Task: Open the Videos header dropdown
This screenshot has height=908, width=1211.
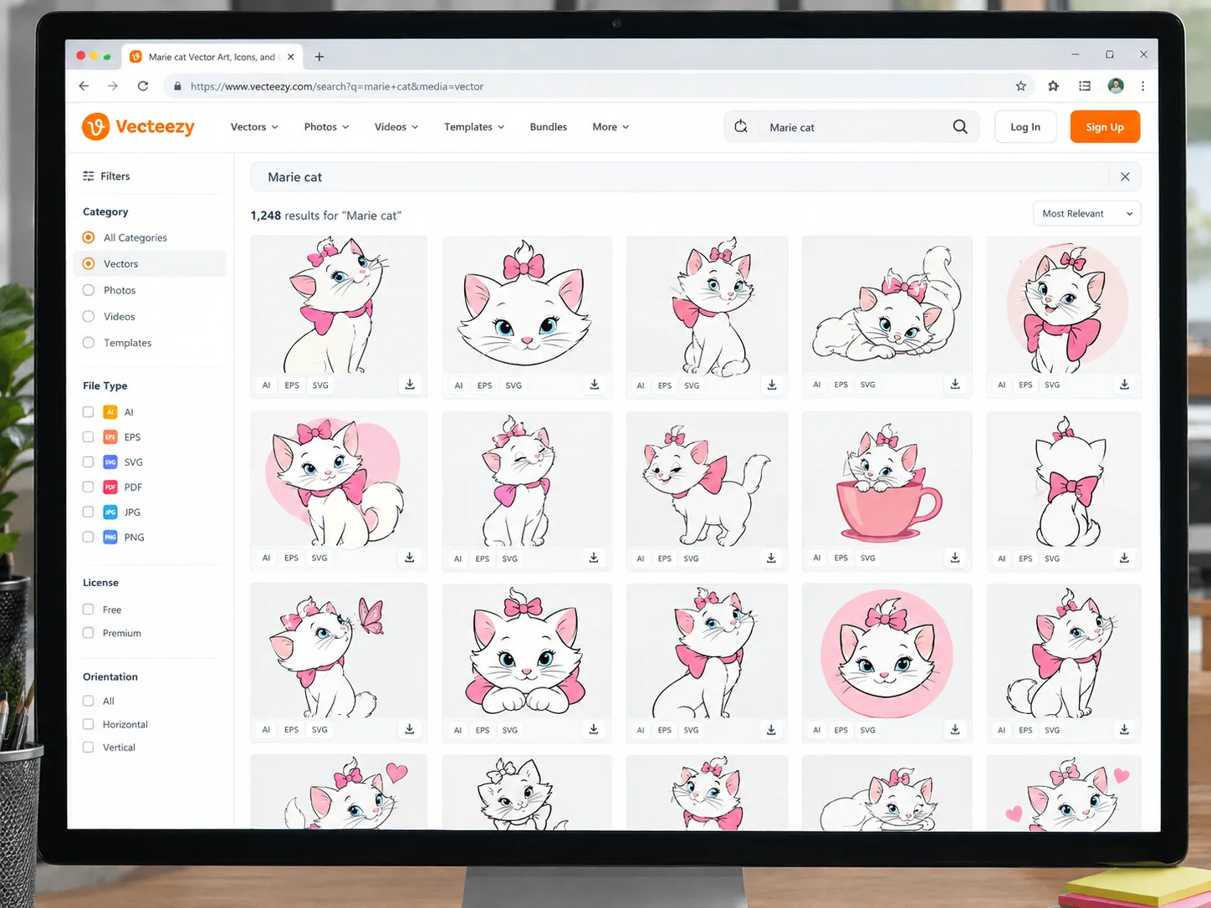Action: point(396,127)
